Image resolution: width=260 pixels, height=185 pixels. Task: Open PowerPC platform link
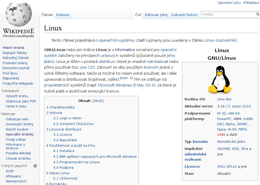pyautogui.click(x=224, y=119)
